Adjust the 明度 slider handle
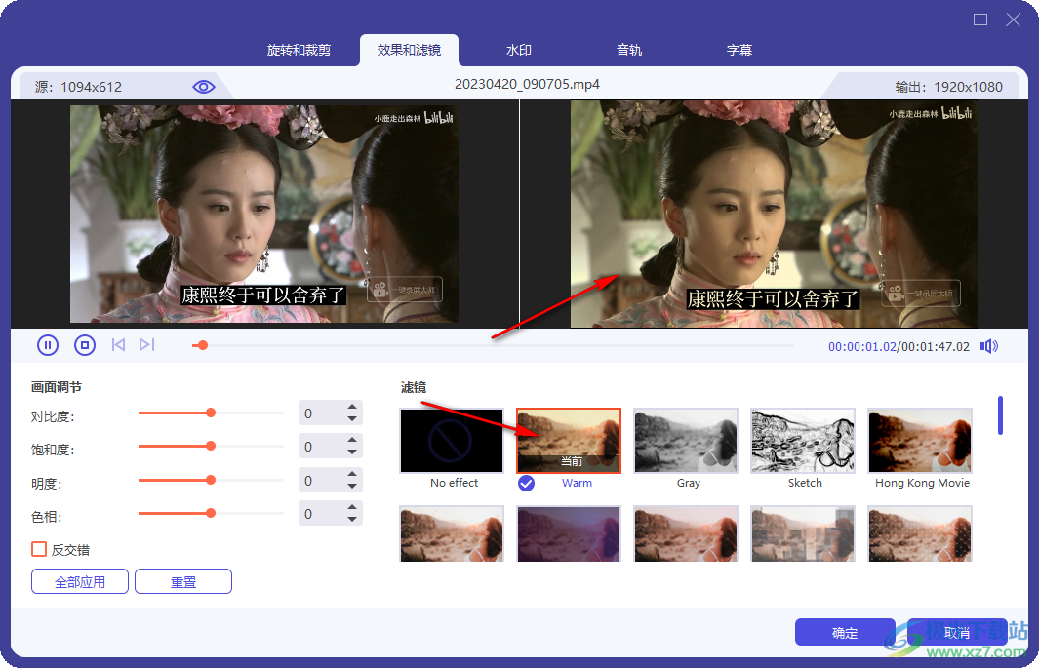This screenshot has height=668, width=1039. [x=211, y=480]
